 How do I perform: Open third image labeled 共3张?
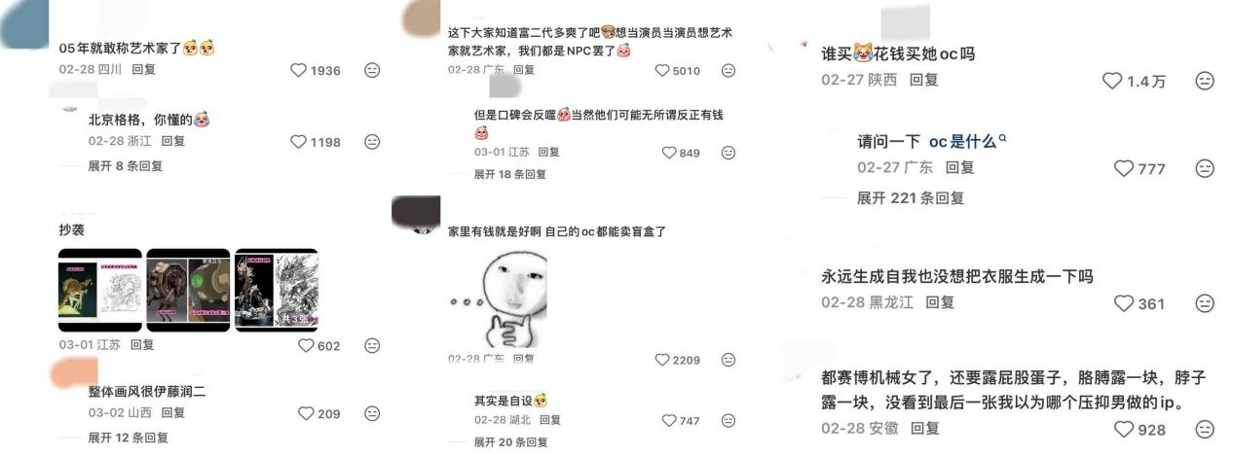tap(277, 291)
